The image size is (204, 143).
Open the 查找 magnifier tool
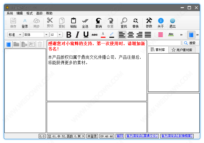[124, 23]
